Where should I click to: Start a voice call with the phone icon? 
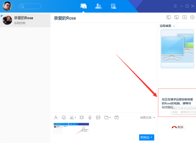177,17
